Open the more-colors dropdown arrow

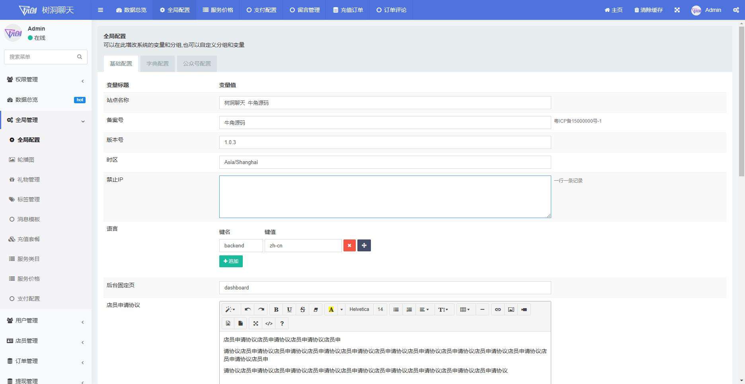[341, 309]
